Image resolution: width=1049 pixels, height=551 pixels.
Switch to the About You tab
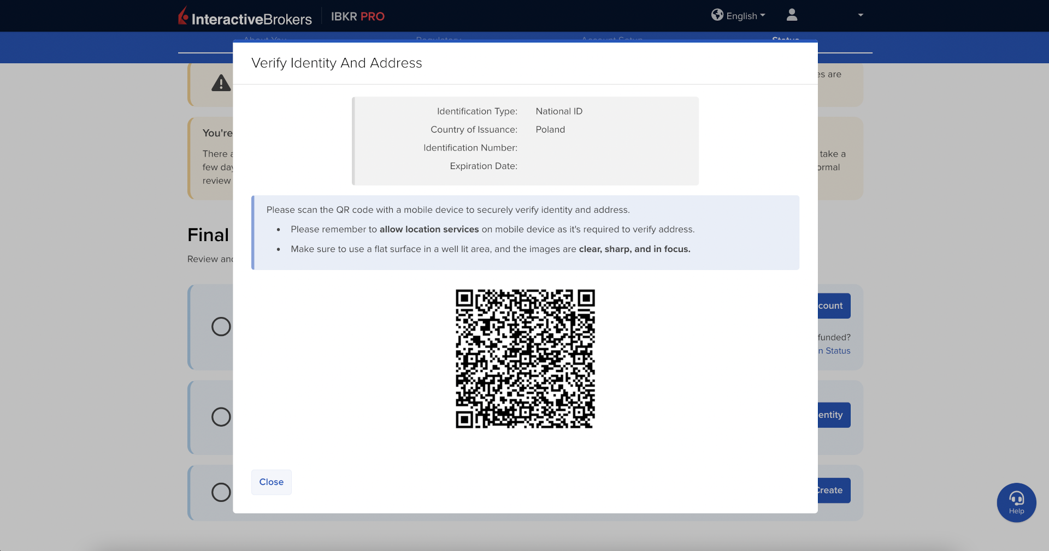point(265,39)
